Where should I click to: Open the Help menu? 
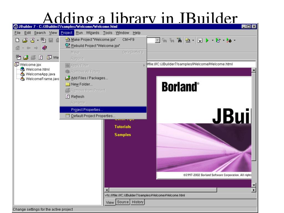click(136, 33)
